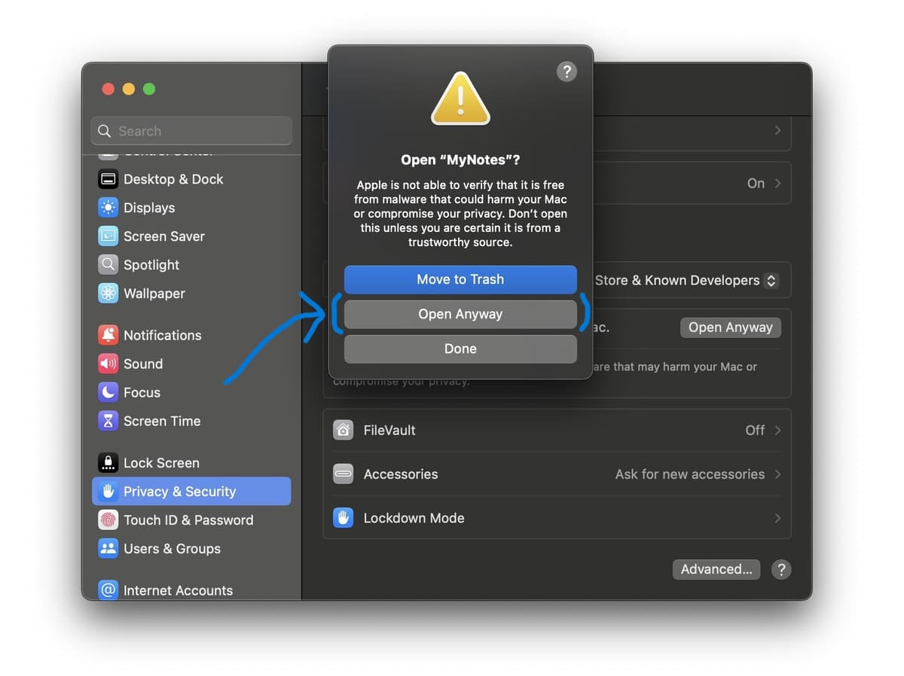Click the "Screen Saver" sidebar label

[x=164, y=236]
